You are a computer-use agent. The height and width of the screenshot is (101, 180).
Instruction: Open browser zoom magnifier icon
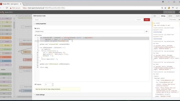tap(162, 8)
